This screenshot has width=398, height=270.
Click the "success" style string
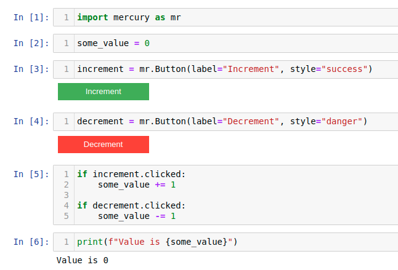click(344, 69)
